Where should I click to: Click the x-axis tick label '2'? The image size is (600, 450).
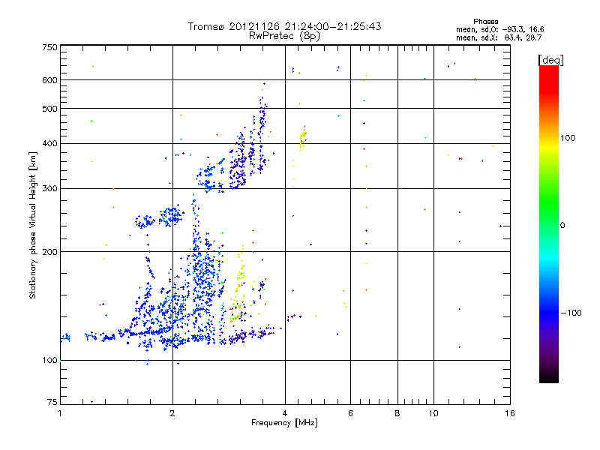(x=172, y=413)
